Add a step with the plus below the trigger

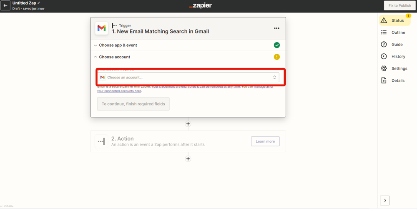point(188,124)
